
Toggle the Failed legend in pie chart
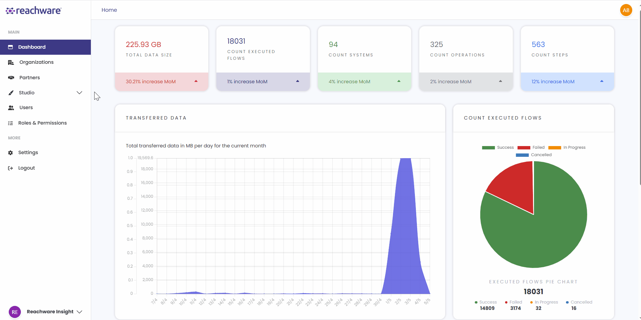pos(531,147)
